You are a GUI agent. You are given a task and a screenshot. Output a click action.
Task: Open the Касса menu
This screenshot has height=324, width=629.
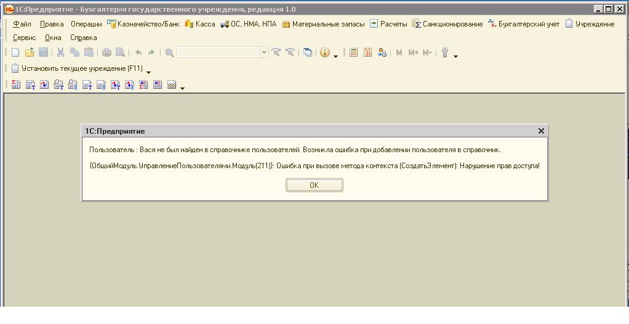click(200, 24)
